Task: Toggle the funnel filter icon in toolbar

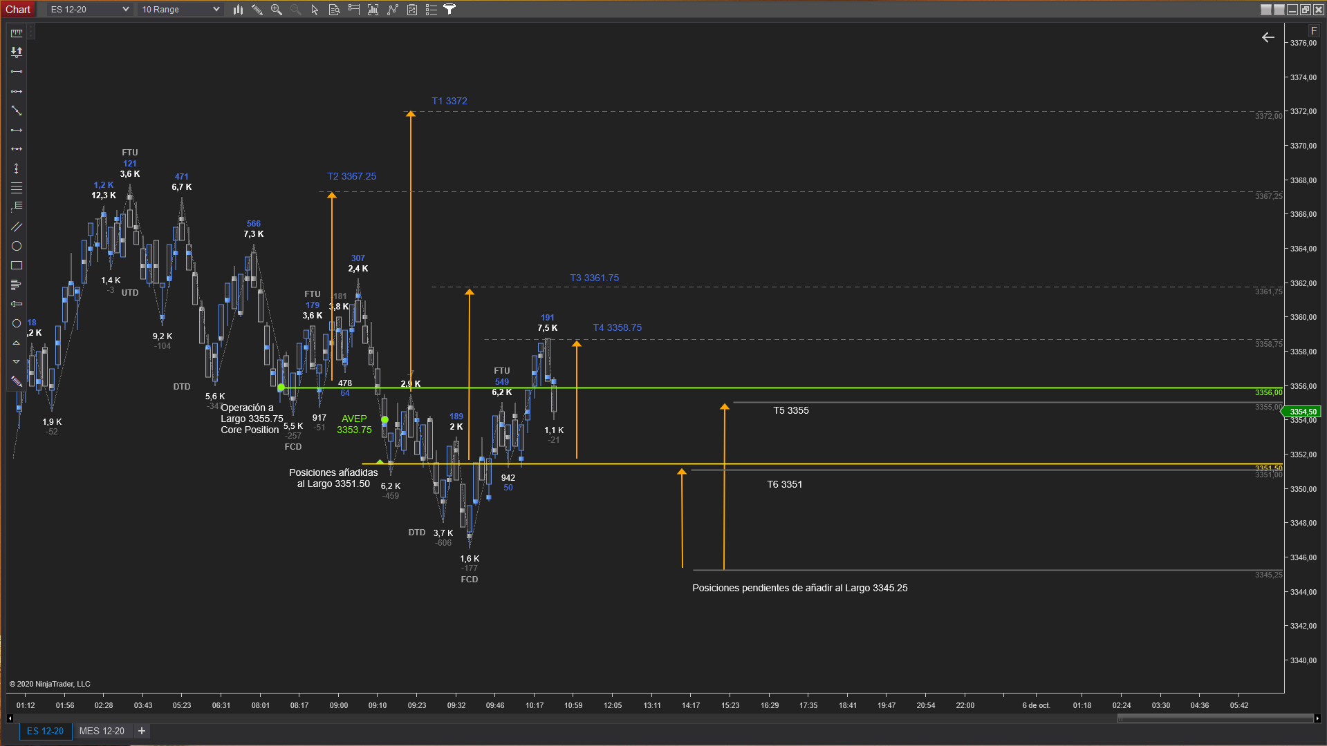Action: click(x=449, y=10)
